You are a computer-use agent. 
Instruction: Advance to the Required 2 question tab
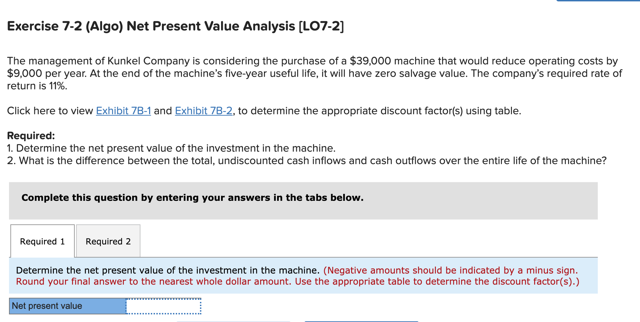coord(108,241)
